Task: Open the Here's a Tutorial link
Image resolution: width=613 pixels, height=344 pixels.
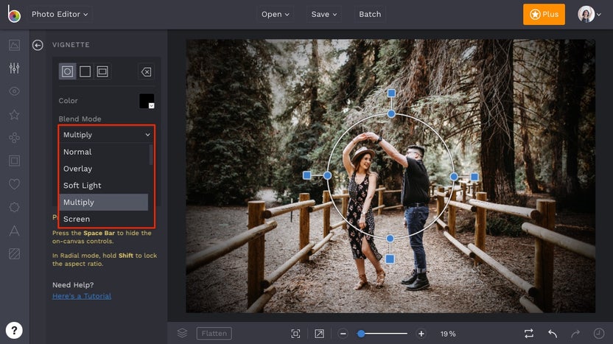Action: point(82,296)
